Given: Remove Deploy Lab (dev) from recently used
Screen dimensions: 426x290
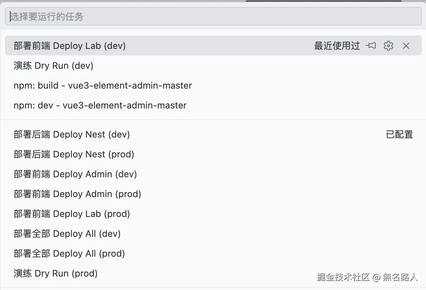Looking at the screenshot, I should [x=406, y=46].
